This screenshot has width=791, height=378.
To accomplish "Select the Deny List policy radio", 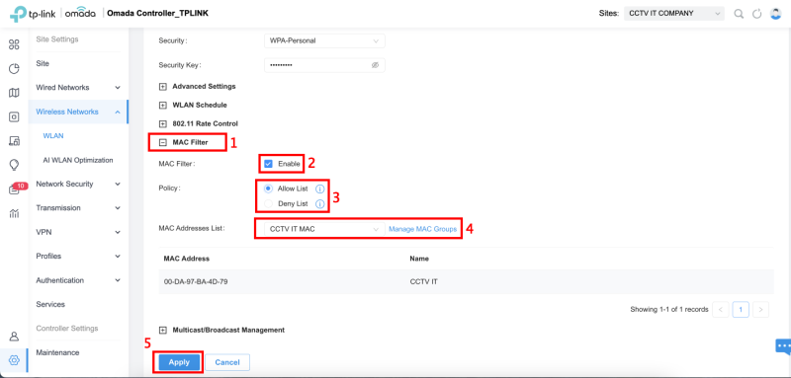I will pyautogui.click(x=268, y=204).
